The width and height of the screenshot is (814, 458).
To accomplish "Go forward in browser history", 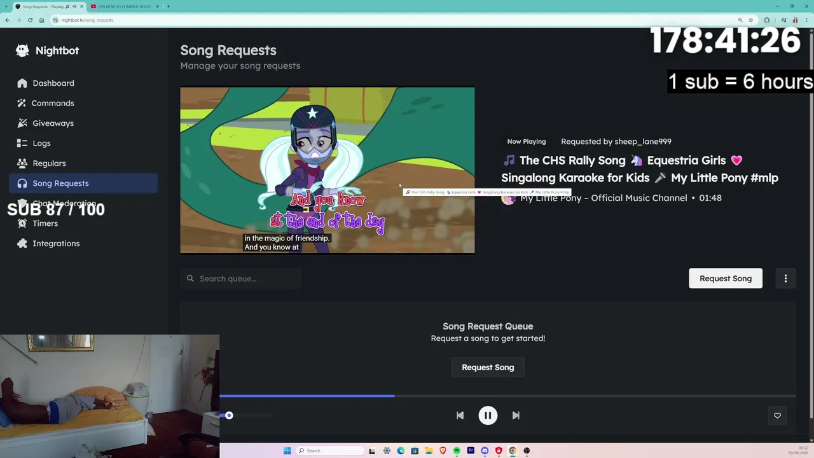I will [x=18, y=20].
